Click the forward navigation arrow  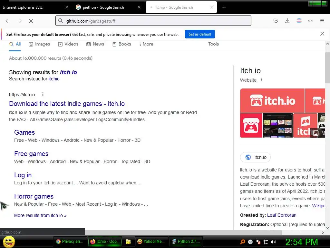19,21
